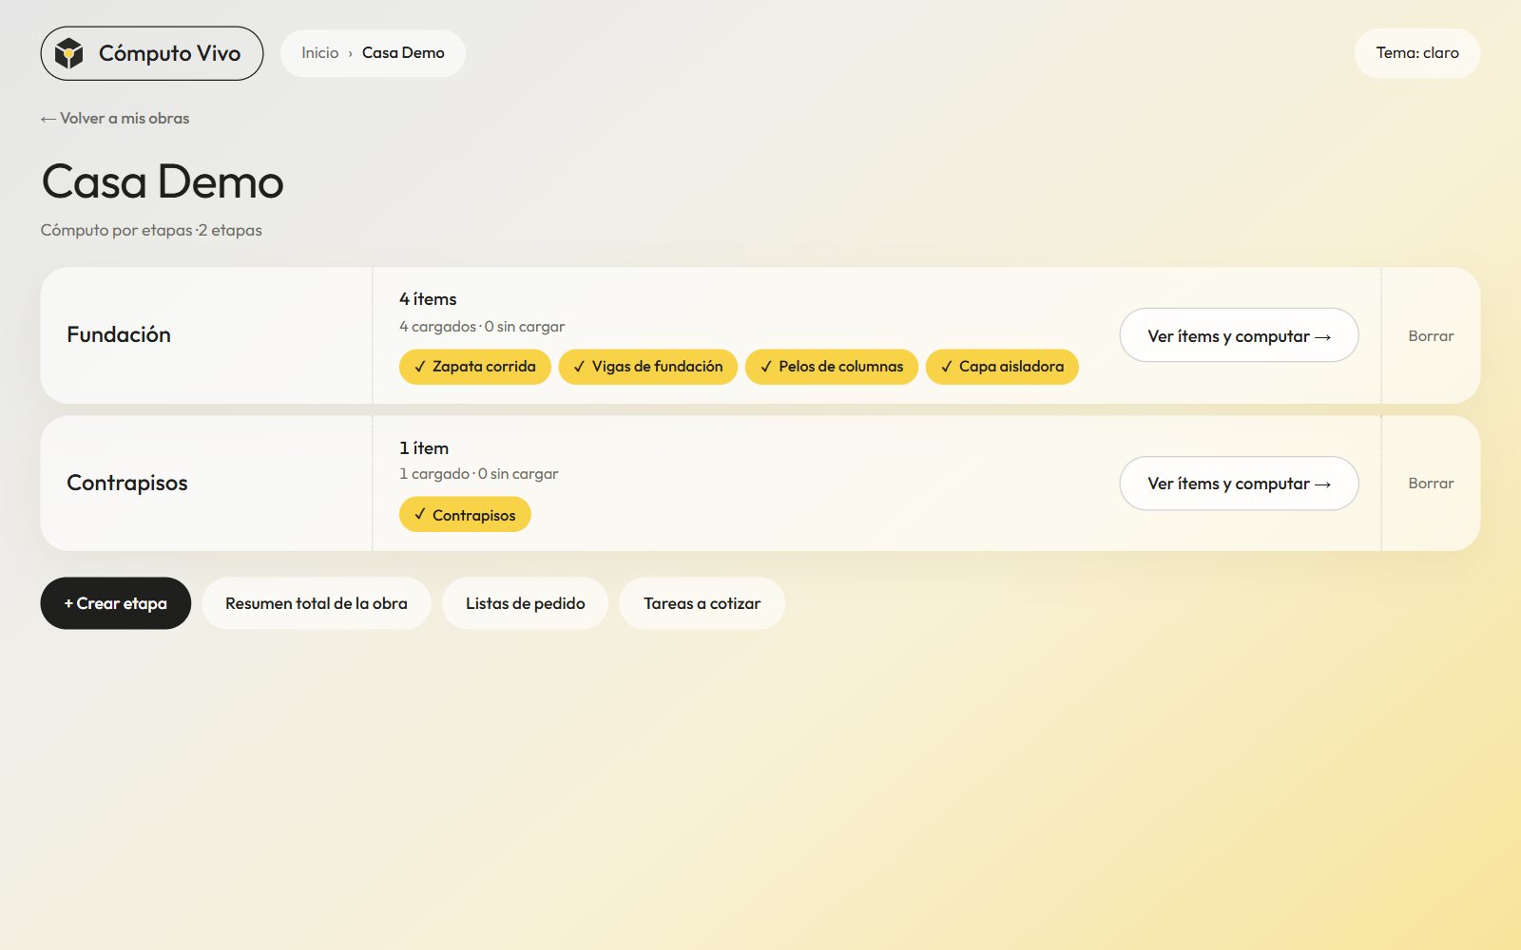Screen dimensions: 1521x950
Task: Toggle the Tema: claro theme button
Action: pos(1416,53)
